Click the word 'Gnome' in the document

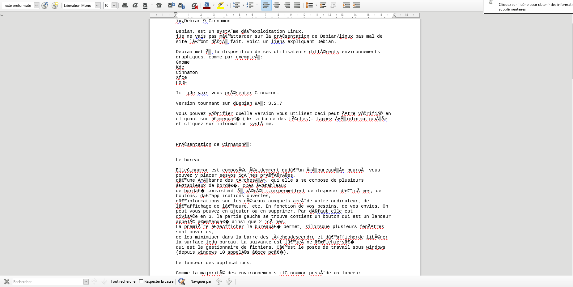pos(183,62)
